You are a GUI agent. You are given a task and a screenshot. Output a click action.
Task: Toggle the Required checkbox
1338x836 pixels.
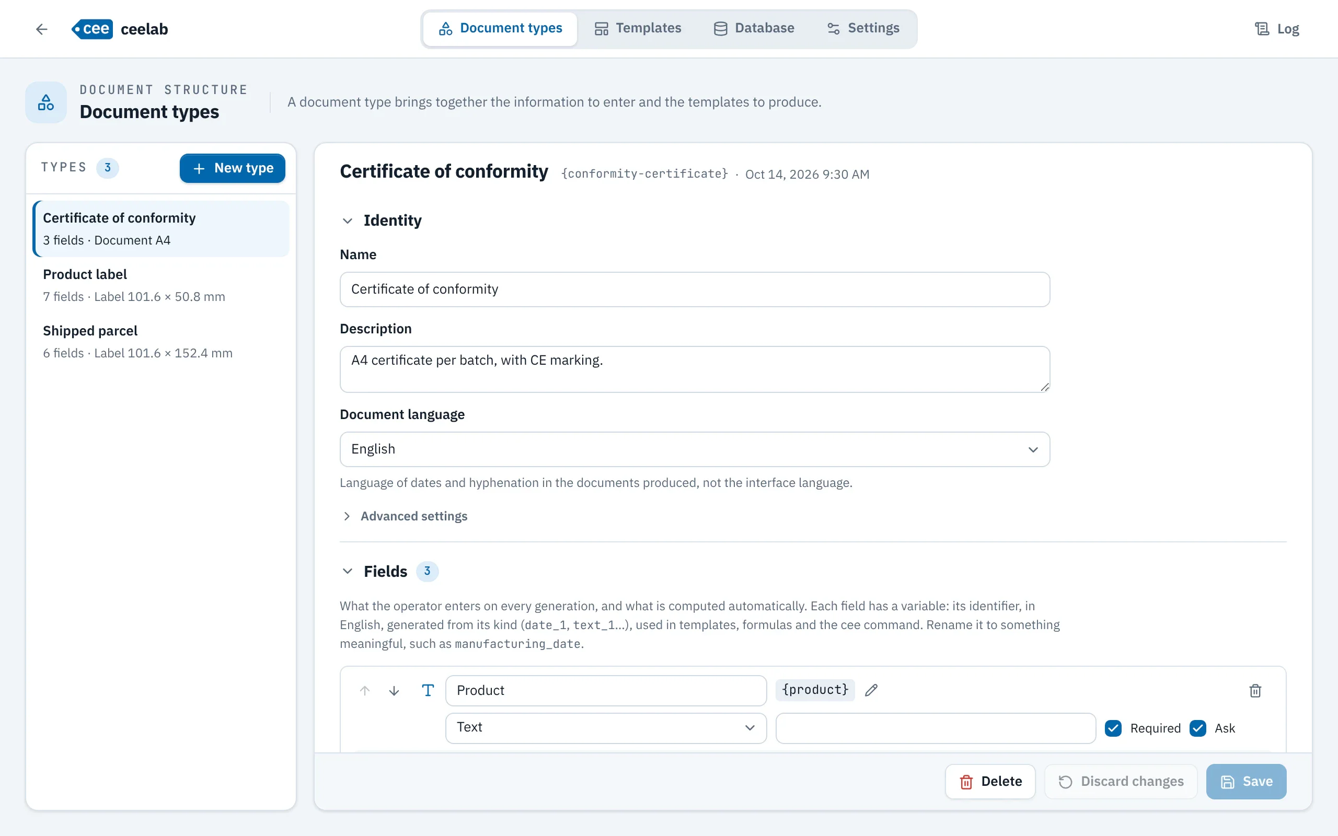click(x=1113, y=728)
